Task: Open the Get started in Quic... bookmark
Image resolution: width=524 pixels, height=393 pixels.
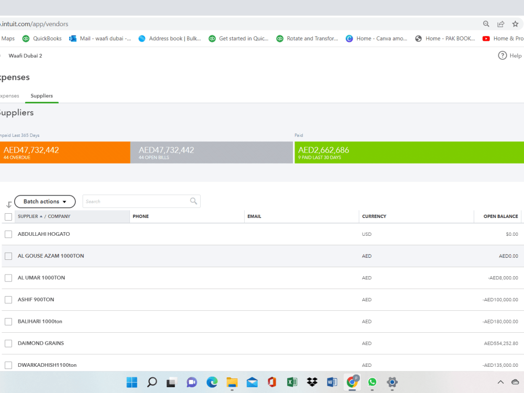Action: pos(238,38)
